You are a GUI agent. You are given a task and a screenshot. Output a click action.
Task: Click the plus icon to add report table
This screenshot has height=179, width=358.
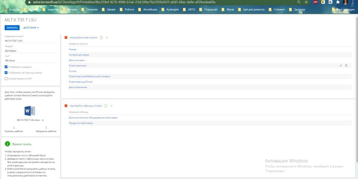click(111, 106)
